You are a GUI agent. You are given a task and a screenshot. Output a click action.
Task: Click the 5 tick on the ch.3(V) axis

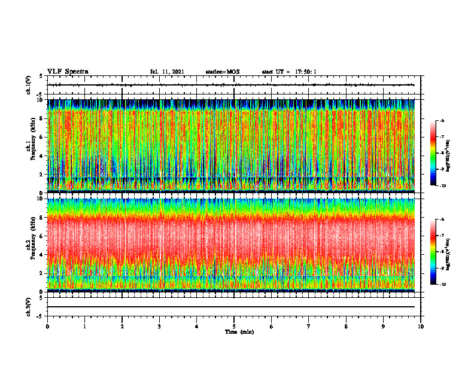click(41, 298)
